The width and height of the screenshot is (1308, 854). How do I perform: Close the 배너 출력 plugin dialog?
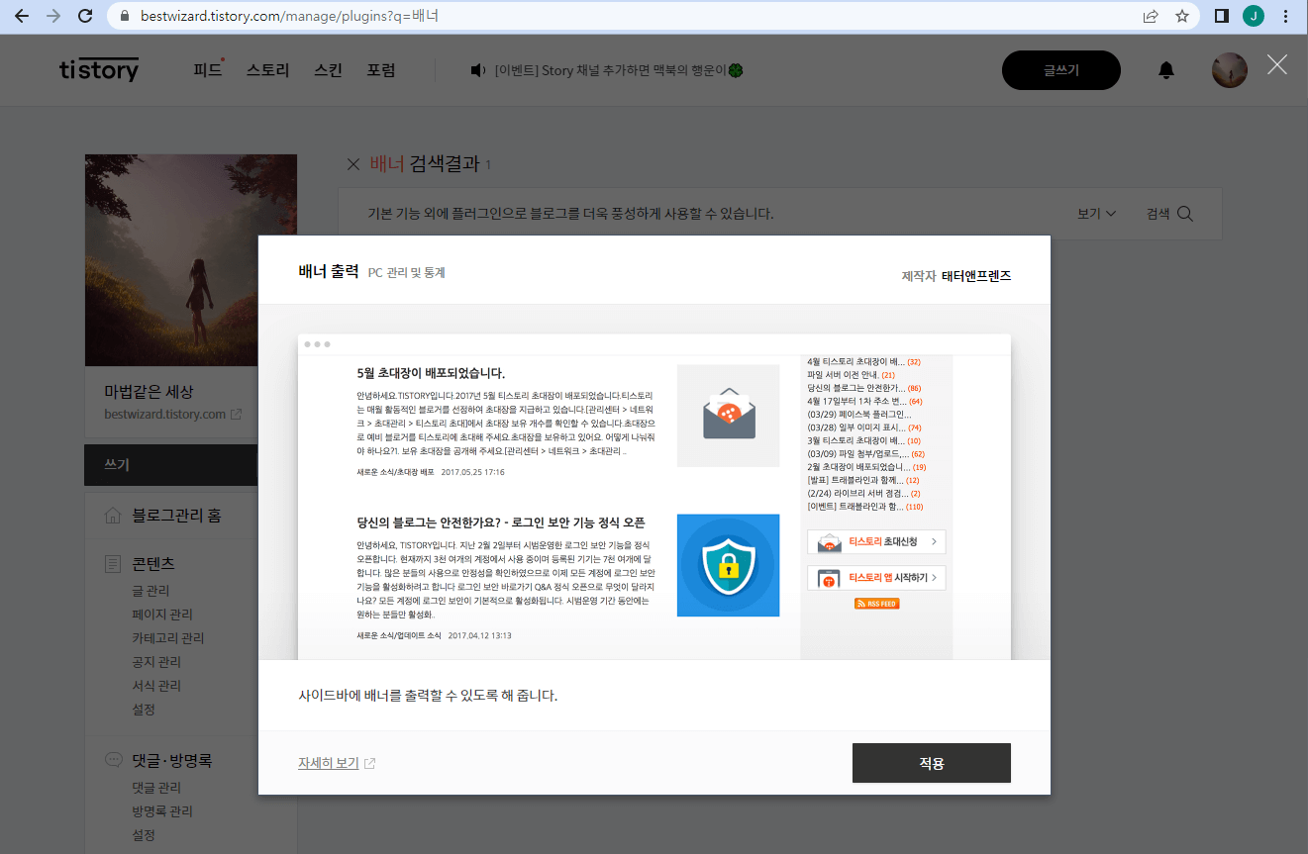[1276, 65]
